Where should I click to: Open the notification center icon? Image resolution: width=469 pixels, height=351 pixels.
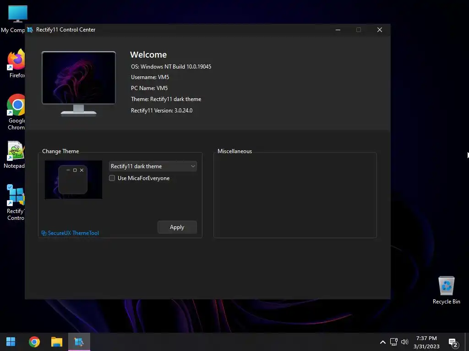click(x=453, y=343)
